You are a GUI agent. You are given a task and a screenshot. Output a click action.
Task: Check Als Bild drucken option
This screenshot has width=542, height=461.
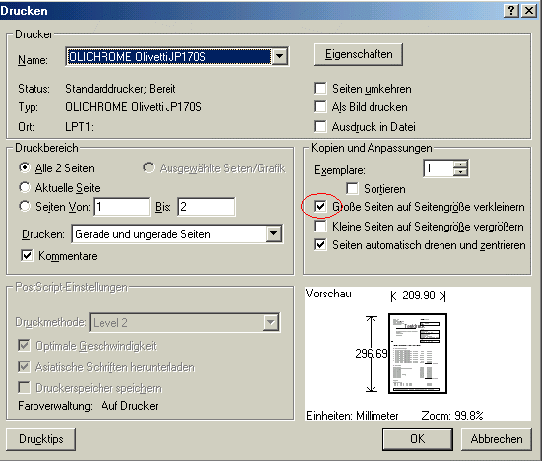320,107
